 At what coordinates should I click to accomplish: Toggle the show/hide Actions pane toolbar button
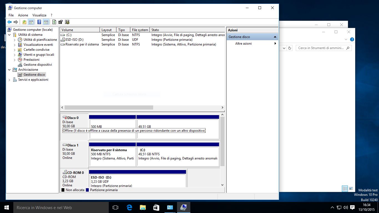click(x=46, y=22)
